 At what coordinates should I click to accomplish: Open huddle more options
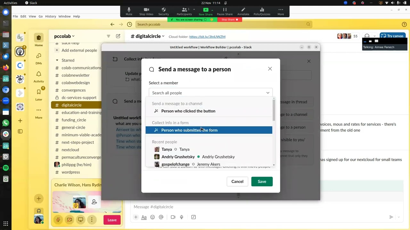[x=92, y=220]
